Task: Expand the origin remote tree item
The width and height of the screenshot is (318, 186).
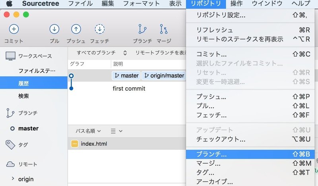Action: tap(13, 179)
